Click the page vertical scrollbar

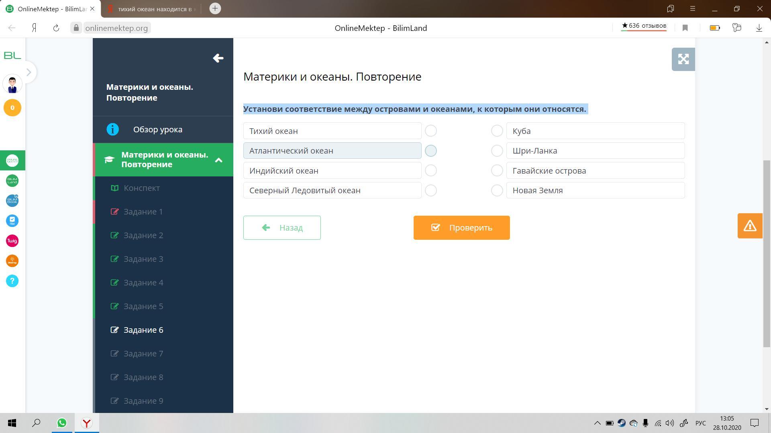click(767, 253)
